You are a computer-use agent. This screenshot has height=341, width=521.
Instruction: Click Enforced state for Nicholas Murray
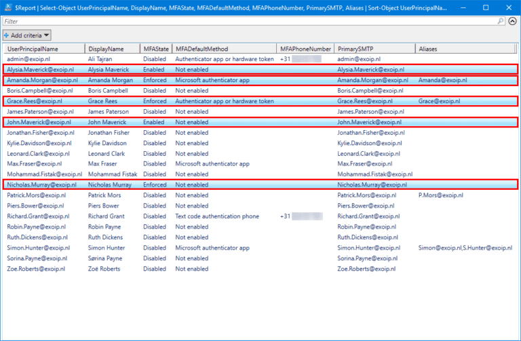155,184
